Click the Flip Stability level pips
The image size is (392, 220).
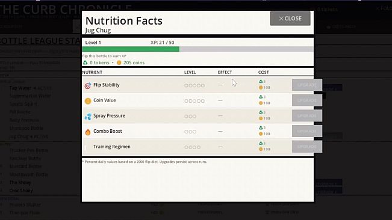point(194,85)
